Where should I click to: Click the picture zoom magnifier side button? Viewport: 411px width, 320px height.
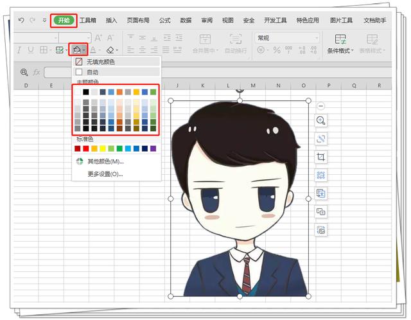[x=321, y=121]
